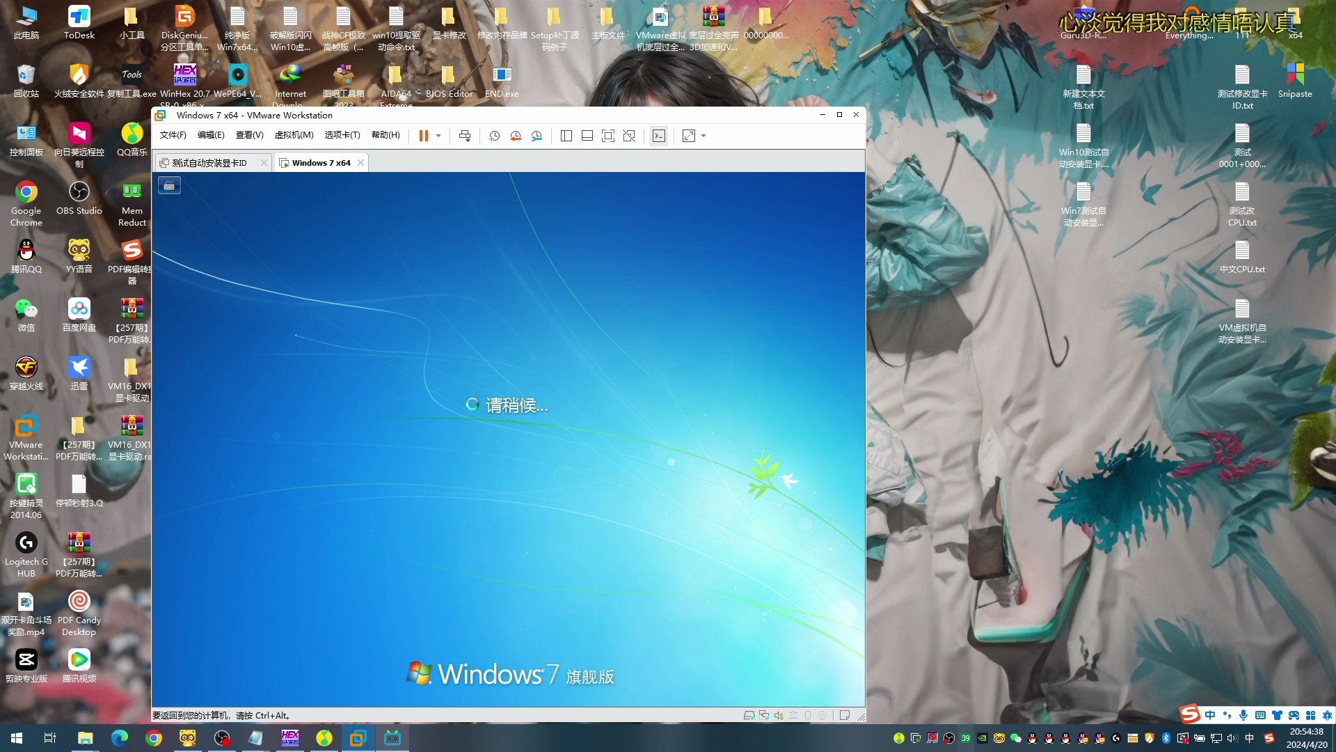The height and width of the screenshot is (752, 1336).
Task: Open the stretch display dropdown arrow
Action: point(703,136)
